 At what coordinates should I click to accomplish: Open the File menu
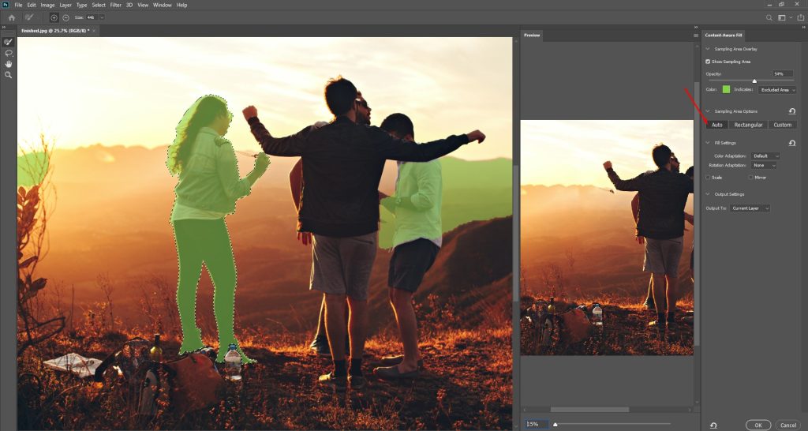(18, 6)
